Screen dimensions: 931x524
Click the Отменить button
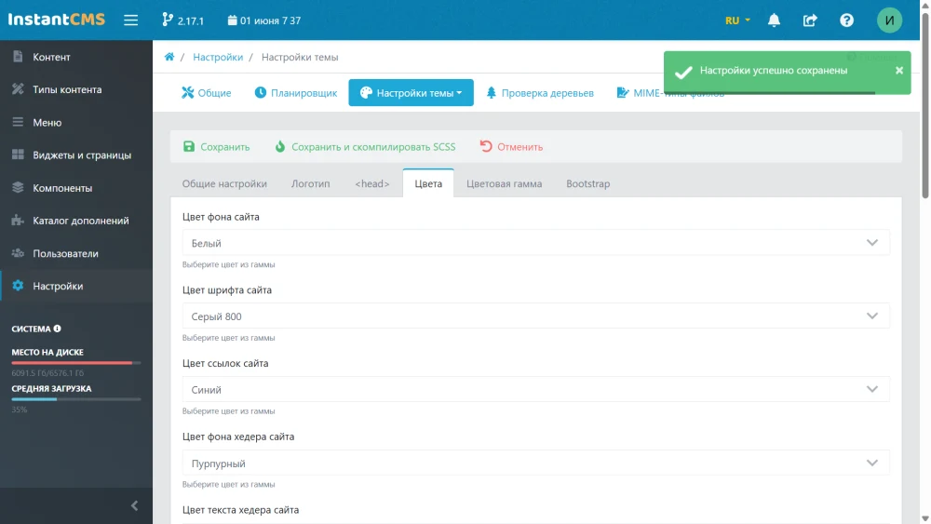coord(511,146)
